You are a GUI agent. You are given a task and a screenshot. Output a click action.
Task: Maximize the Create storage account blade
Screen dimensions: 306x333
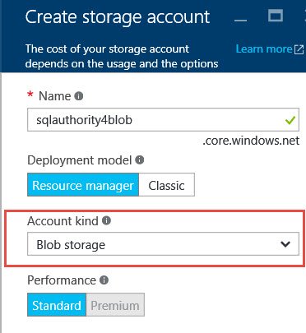point(276,16)
